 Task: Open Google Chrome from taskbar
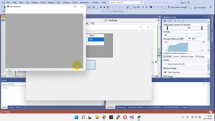point(104,117)
